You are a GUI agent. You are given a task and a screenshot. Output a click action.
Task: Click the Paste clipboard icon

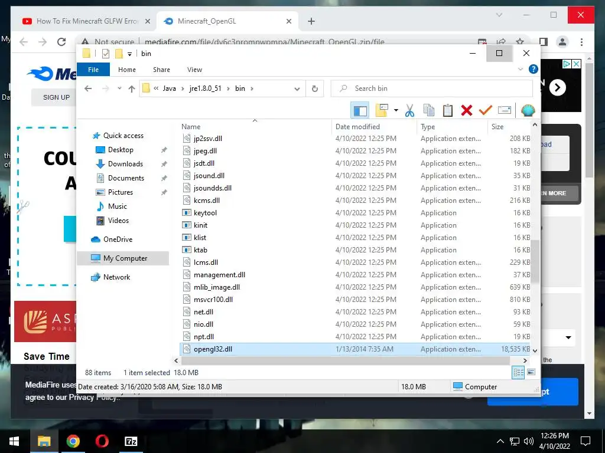pos(448,110)
